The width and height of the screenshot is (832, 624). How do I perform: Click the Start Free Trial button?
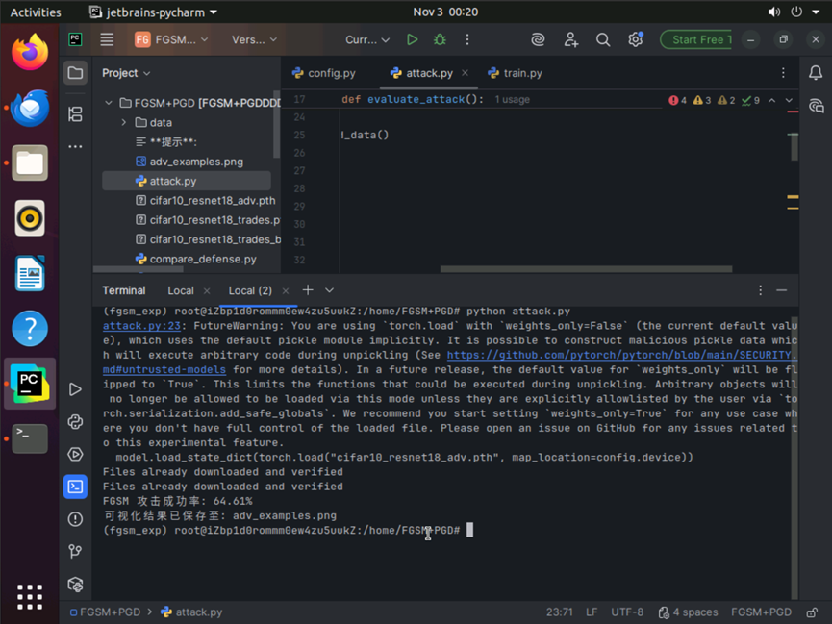696,40
